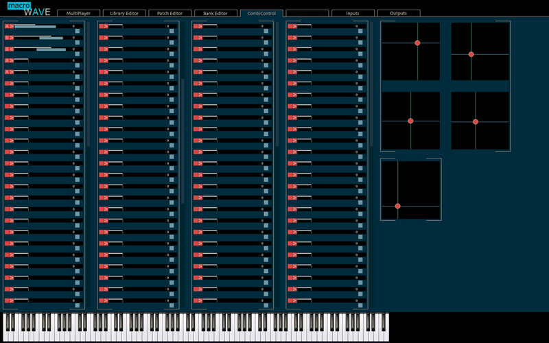Click the red handle in the middle-left XY pad
The height and width of the screenshot is (343, 549).
coord(410,121)
